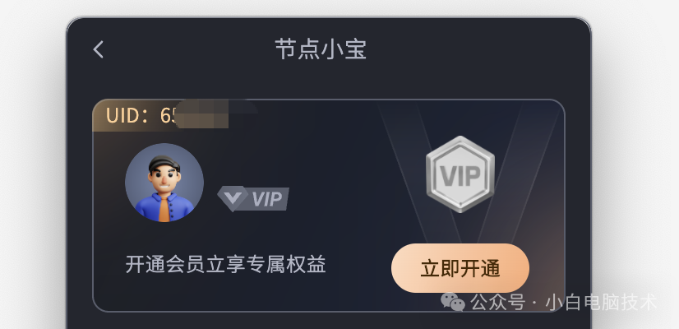Viewport: 679px width, 329px height.
Task: Click the 立即开通 button
Action: [x=460, y=268]
